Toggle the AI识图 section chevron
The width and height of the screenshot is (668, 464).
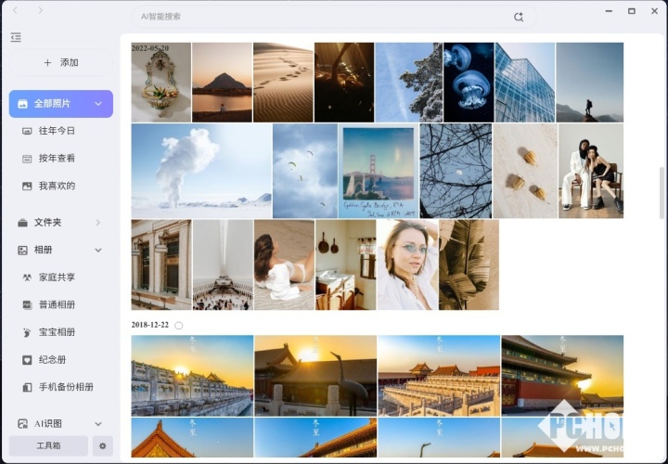pyautogui.click(x=98, y=424)
